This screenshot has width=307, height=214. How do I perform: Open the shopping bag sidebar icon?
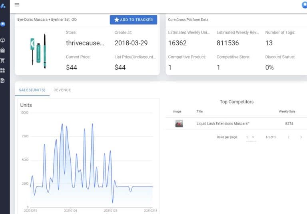tap(3, 50)
